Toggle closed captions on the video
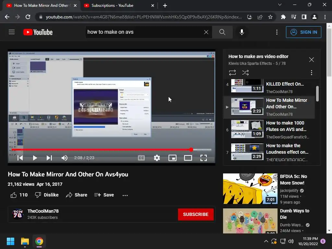 point(141,158)
